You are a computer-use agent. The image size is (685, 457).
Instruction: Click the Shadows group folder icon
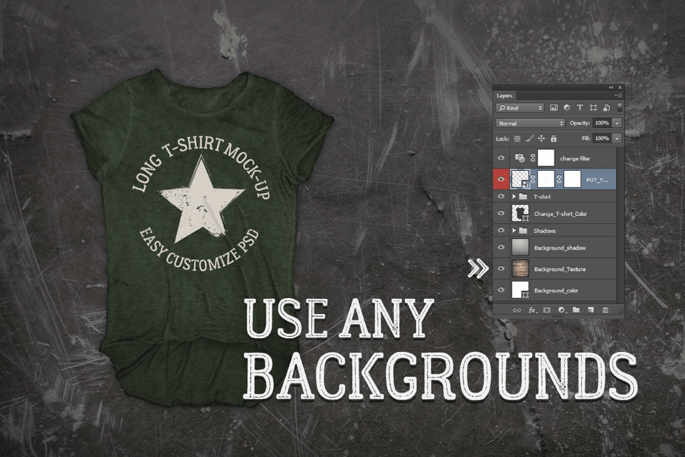tap(523, 231)
